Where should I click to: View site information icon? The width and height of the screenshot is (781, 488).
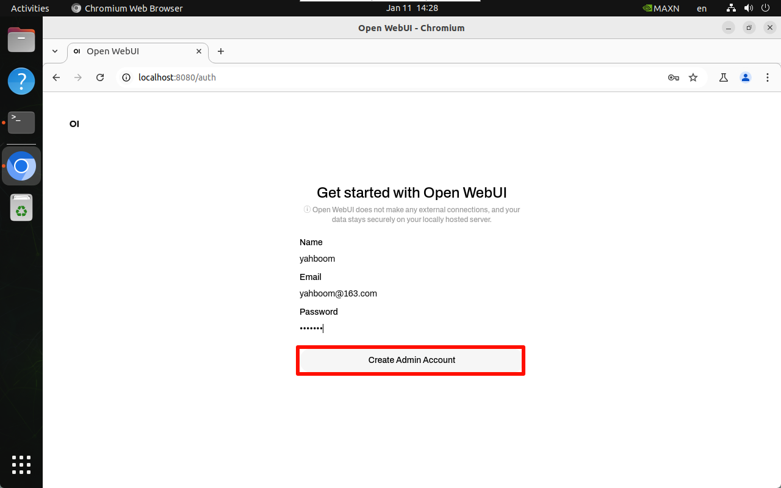pyautogui.click(x=126, y=77)
